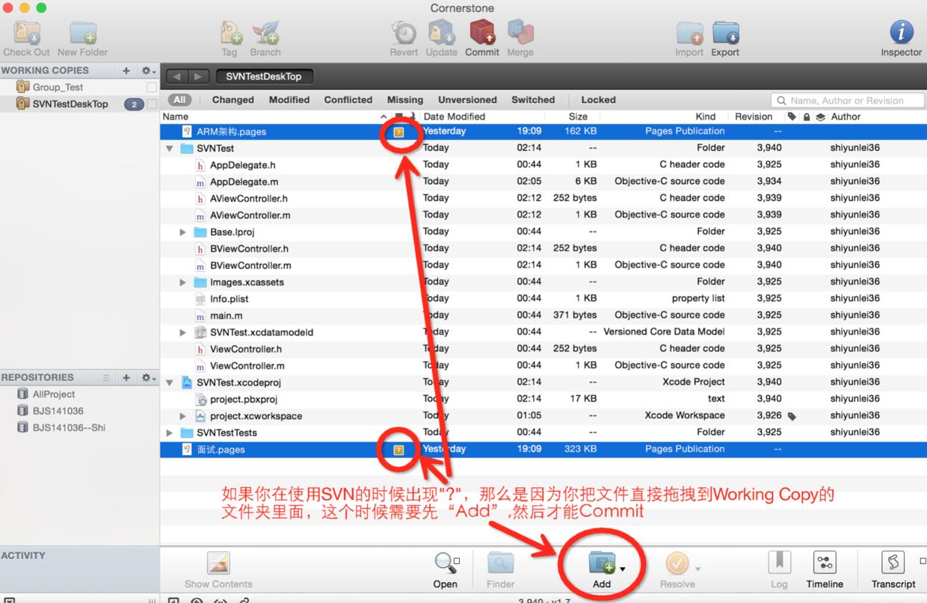Click the Check Out toolbar icon
The image size is (927, 603).
[x=26, y=34]
